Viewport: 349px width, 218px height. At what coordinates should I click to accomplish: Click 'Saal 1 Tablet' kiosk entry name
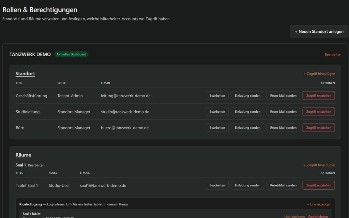(x=31, y=214)
